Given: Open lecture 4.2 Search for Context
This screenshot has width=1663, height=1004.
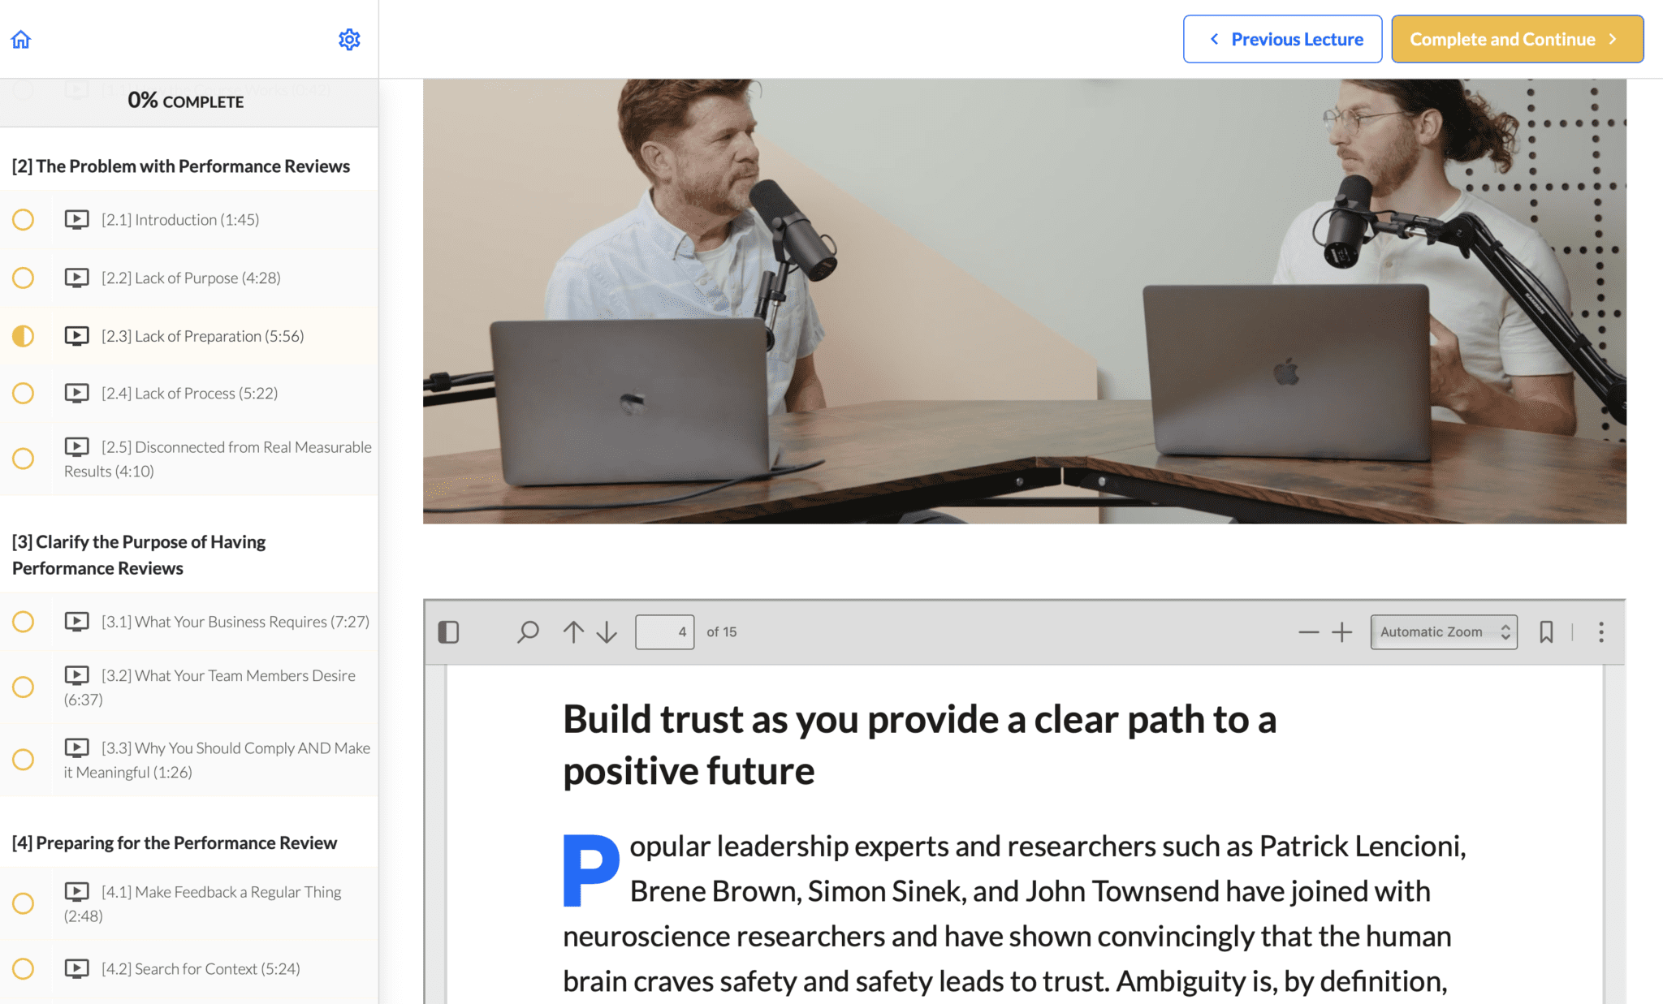Looking at the screenshot, I should 200,968.
